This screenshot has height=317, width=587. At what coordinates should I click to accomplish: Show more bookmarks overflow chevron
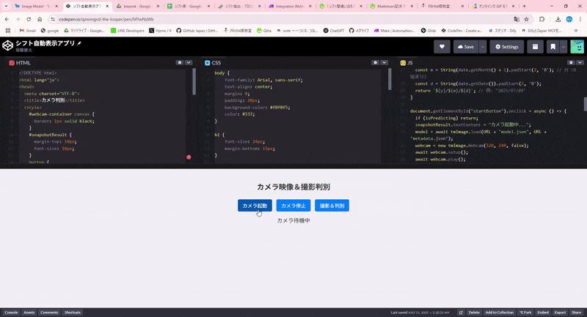pos(576,31)
